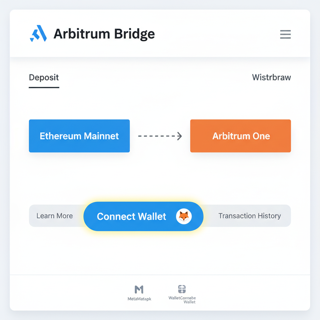Click the Learn More link
The image size is (320, 320).
pos(54,216)
